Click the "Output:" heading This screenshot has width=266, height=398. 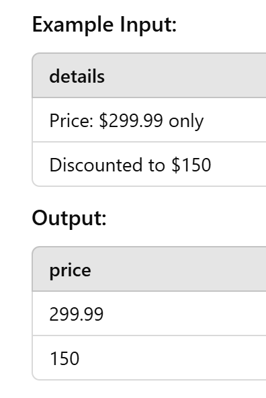69,218
